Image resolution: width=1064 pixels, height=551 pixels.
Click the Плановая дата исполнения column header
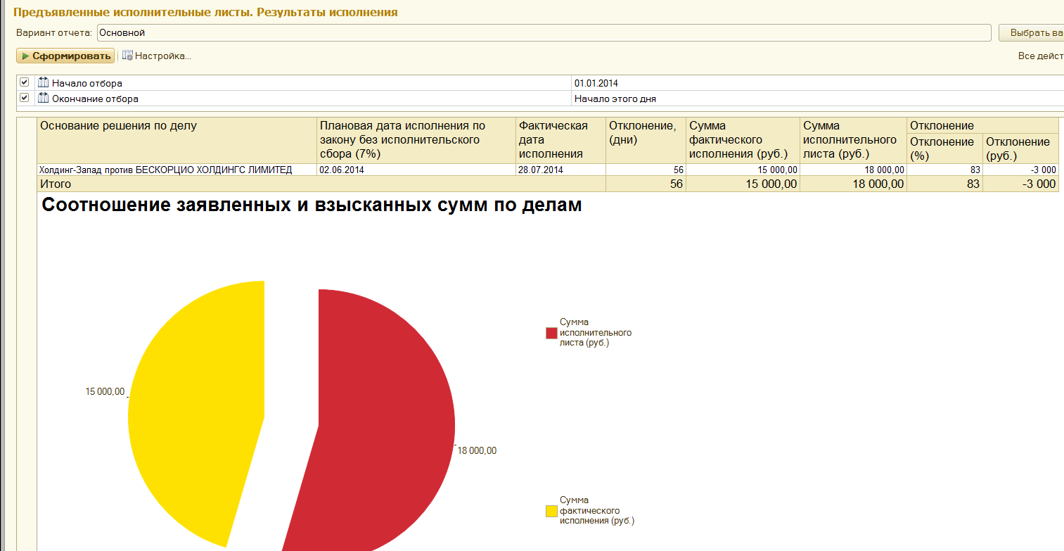pos(416,140)
